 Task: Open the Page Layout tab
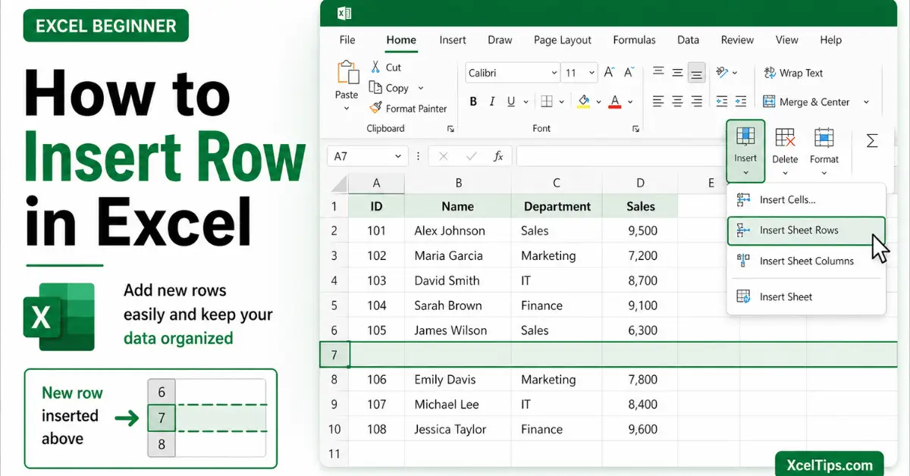[x=562, y=39]
